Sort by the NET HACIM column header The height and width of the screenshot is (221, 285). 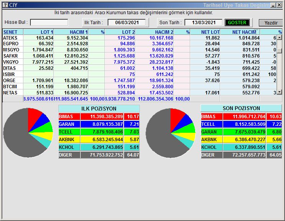[240, 32]
